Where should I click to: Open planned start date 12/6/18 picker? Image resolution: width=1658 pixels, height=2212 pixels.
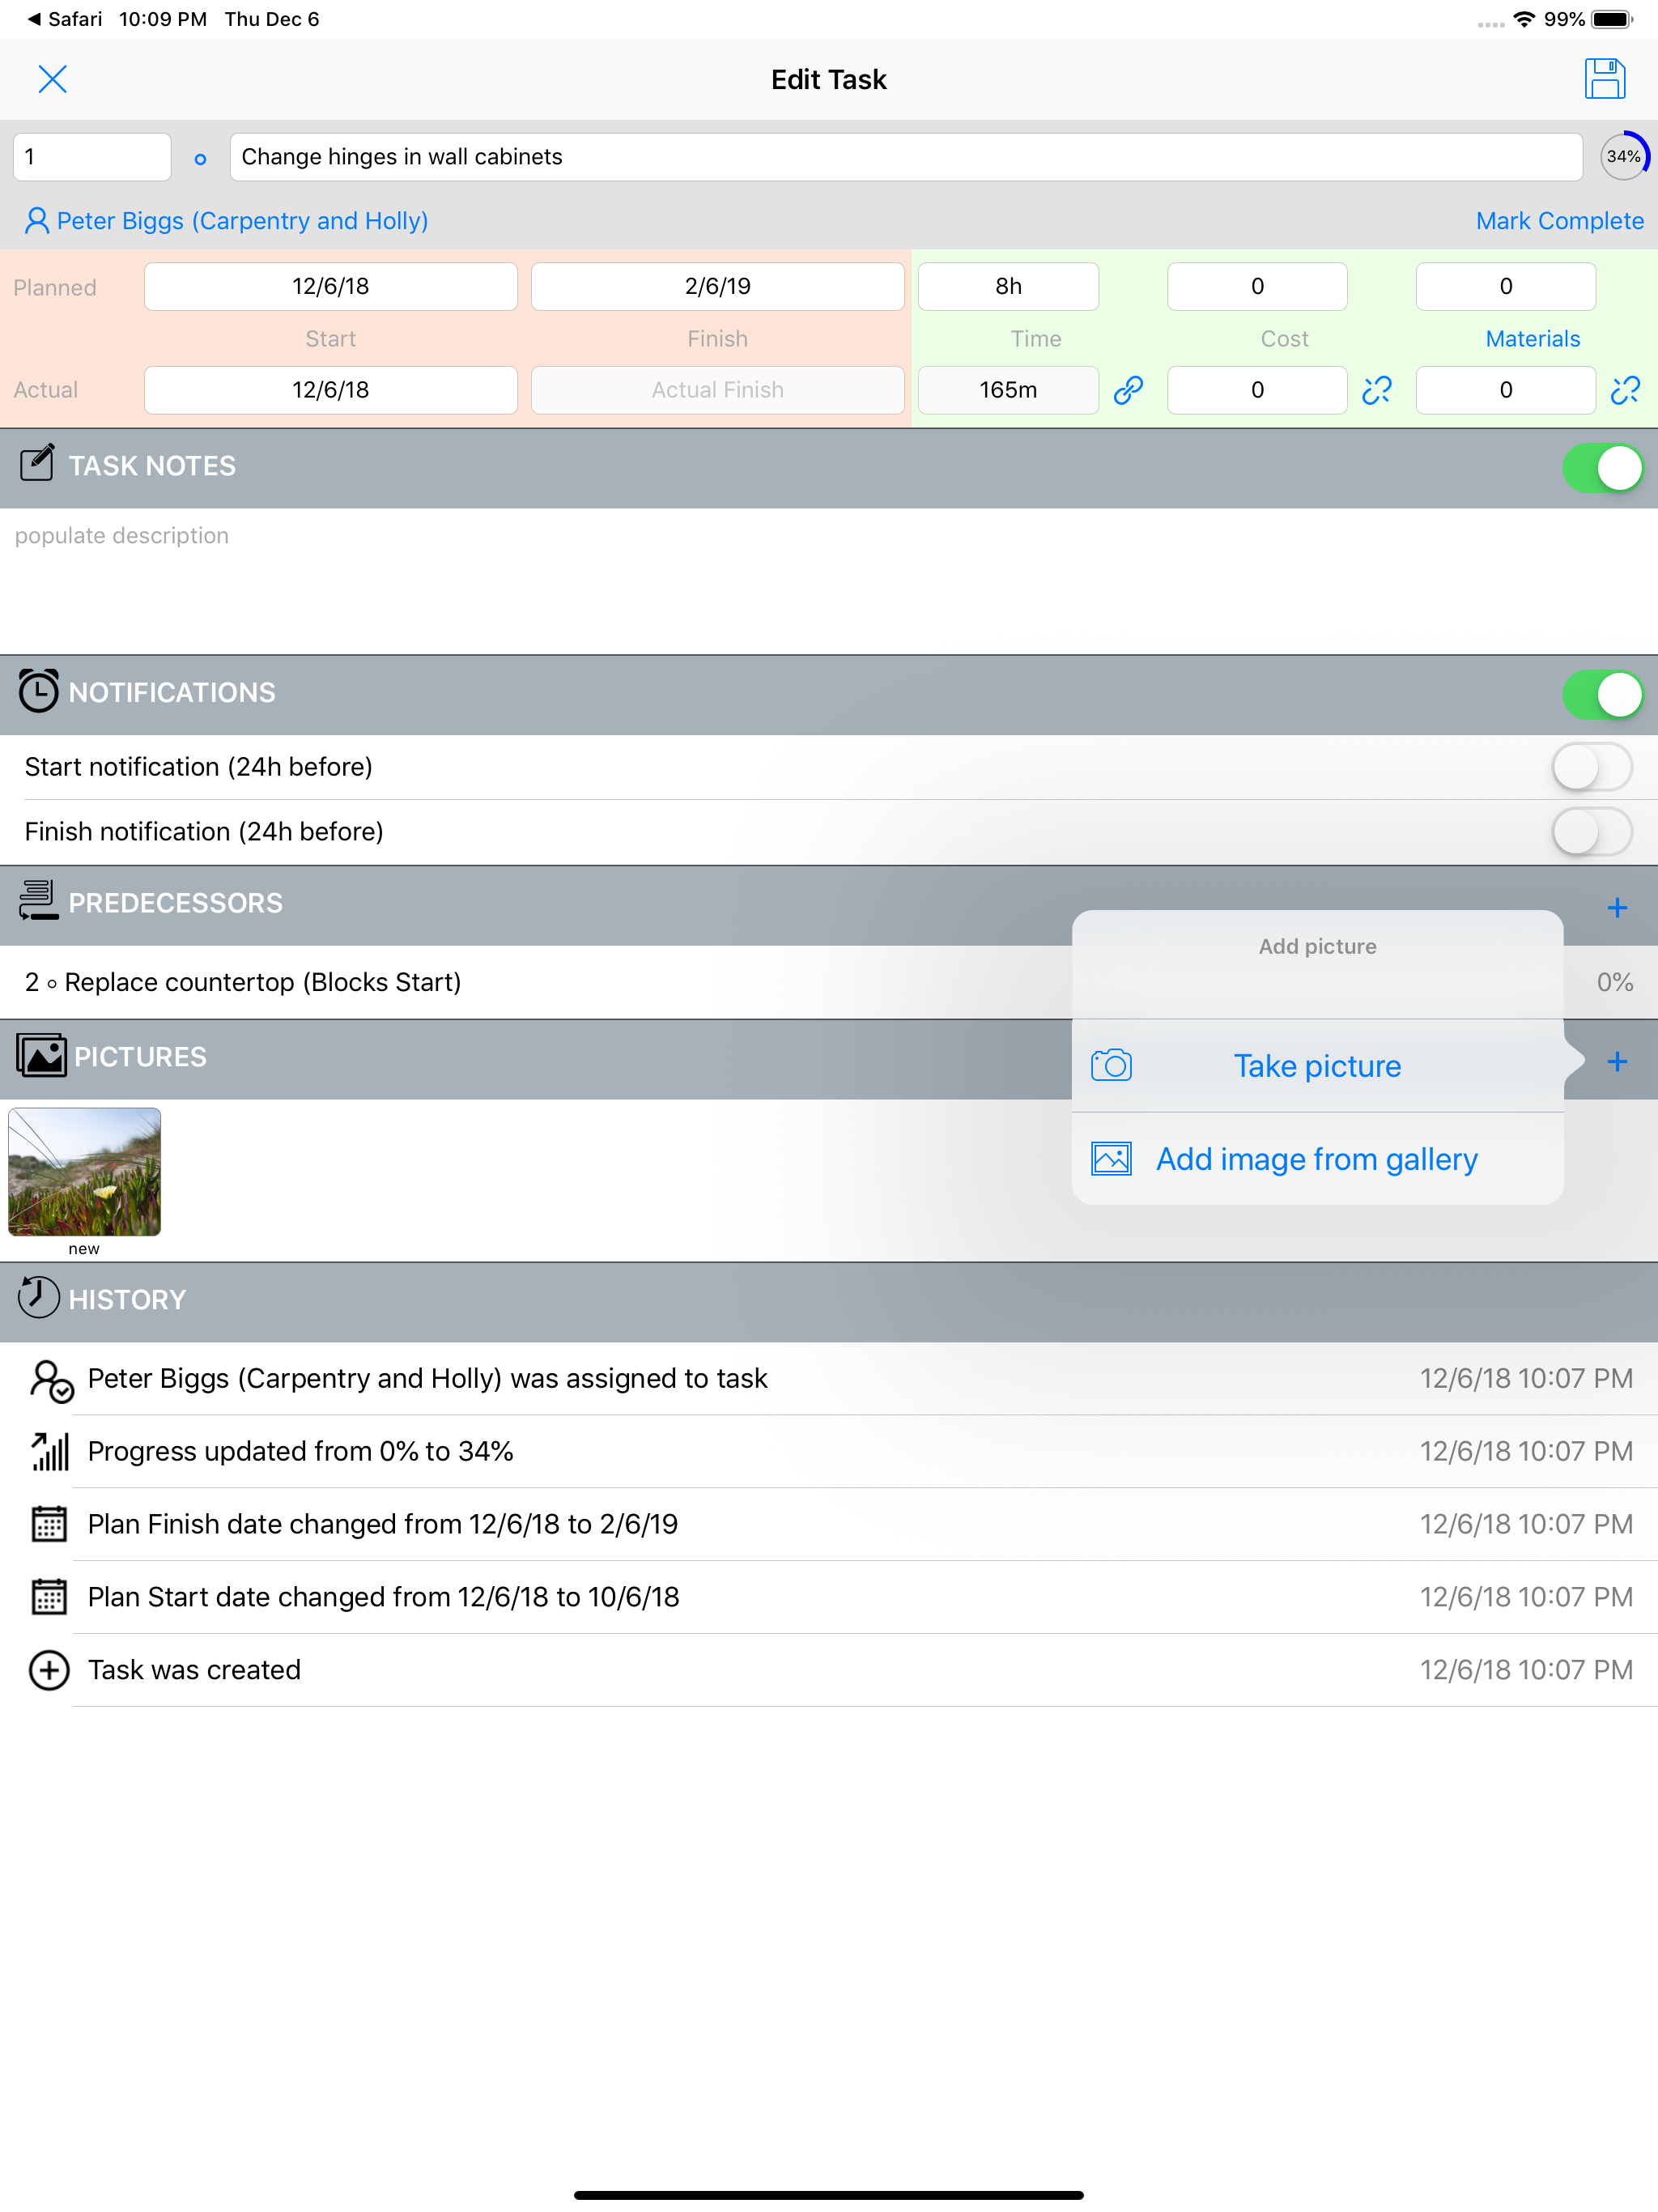(x=331, y=287)
